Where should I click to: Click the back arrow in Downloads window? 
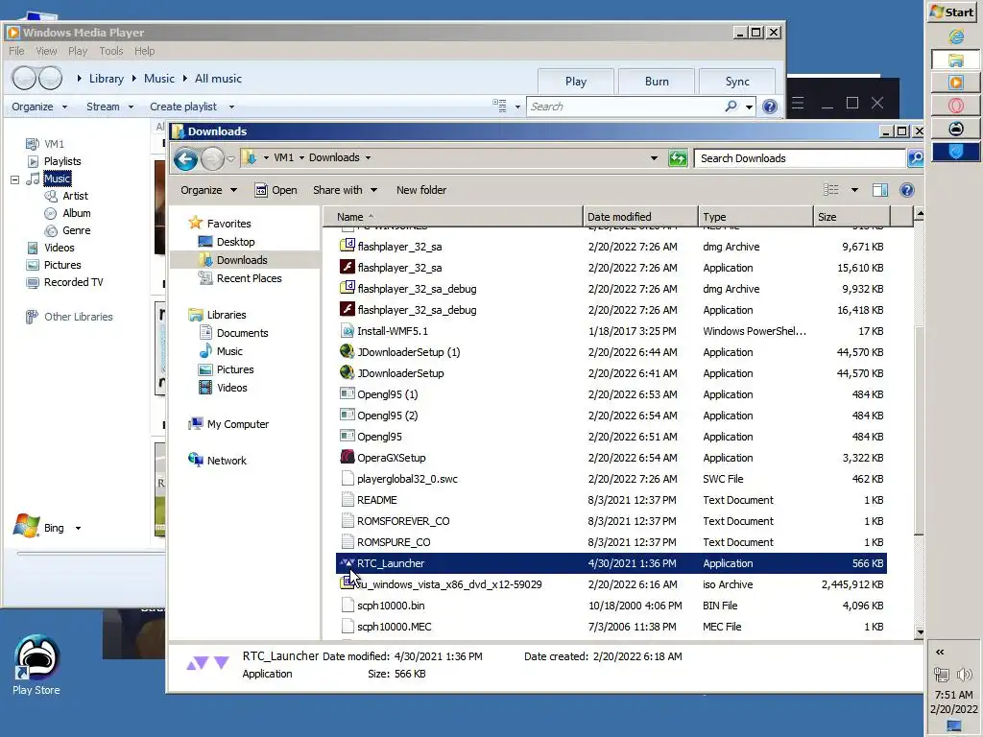(x=185, y=158)
